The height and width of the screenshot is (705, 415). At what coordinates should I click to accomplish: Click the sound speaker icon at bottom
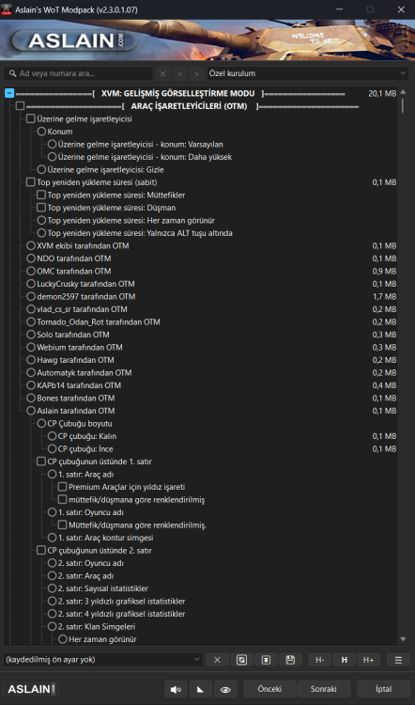click(177, 689)
